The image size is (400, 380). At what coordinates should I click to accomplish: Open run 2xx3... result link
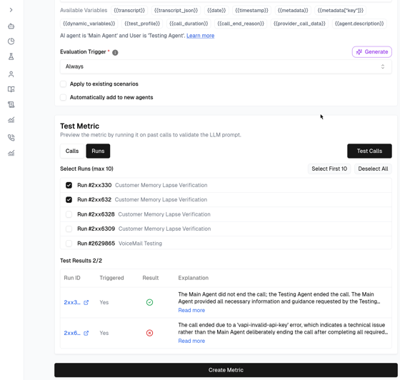click(72, 302)
